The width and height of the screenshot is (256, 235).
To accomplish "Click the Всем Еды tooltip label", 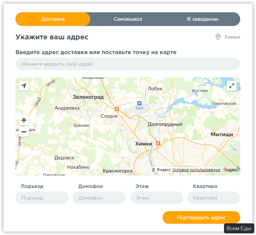I will pos(239,228).
